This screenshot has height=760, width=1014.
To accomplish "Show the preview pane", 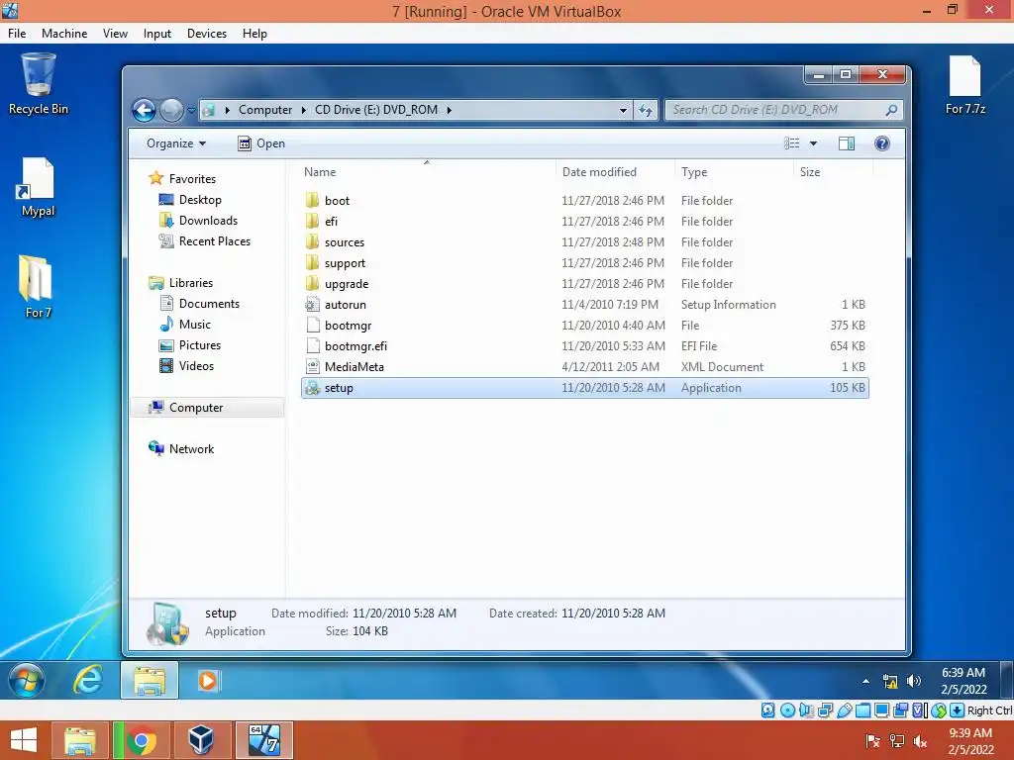I will click(847, 143).
